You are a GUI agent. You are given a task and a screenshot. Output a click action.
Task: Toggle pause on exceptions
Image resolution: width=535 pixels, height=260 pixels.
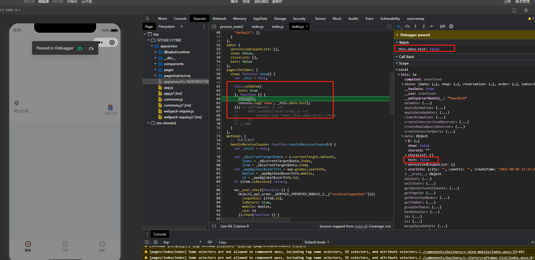(451, 26)
